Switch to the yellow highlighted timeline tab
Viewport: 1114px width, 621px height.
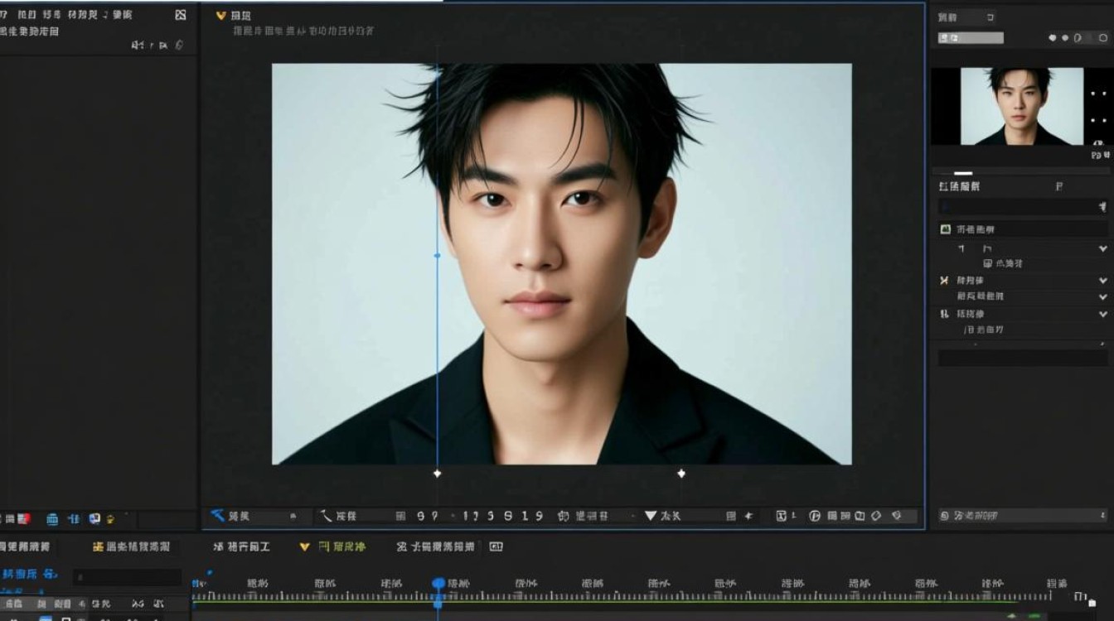click(x=332, y=546)
